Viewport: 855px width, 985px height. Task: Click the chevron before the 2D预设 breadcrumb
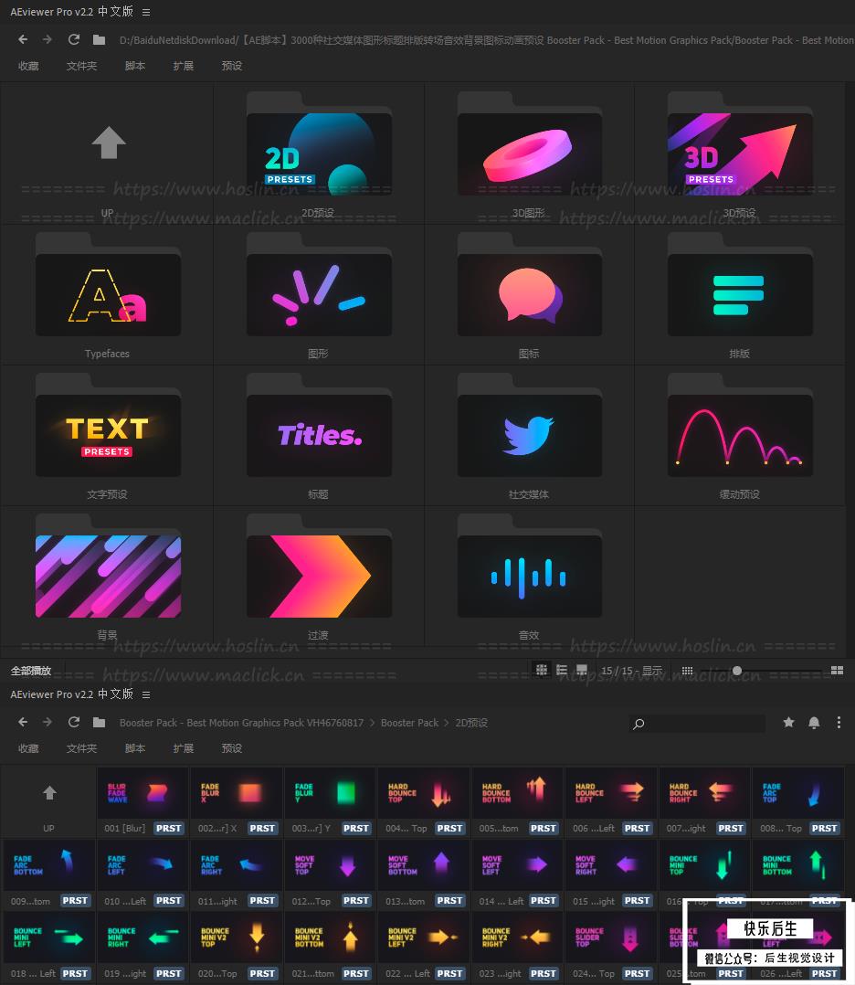[x=447, y=723]
